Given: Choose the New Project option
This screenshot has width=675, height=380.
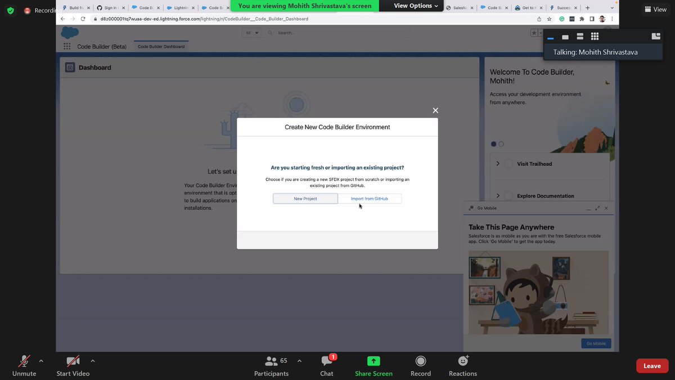Looking at the screenshot, I should pos(305,199).
